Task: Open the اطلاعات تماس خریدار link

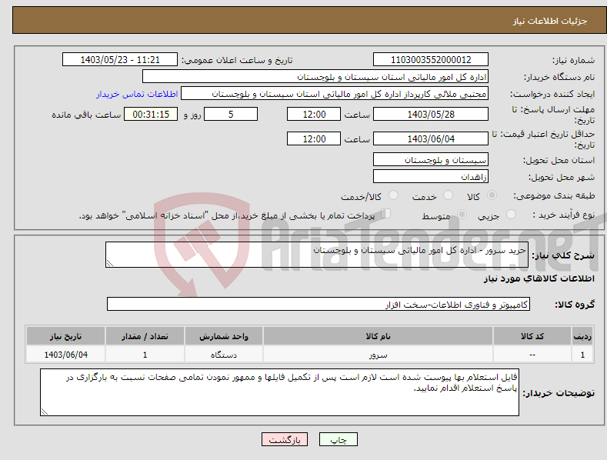Action: (137, 94)
